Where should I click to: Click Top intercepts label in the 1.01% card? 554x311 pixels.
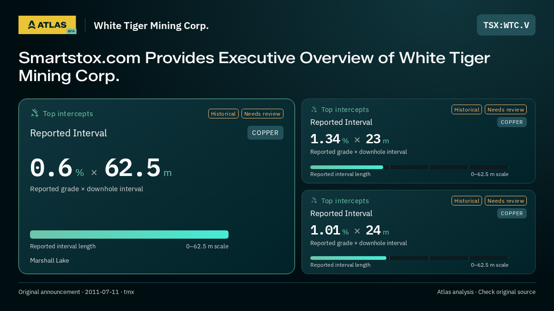pyautogui.click(x=345, y=201)
